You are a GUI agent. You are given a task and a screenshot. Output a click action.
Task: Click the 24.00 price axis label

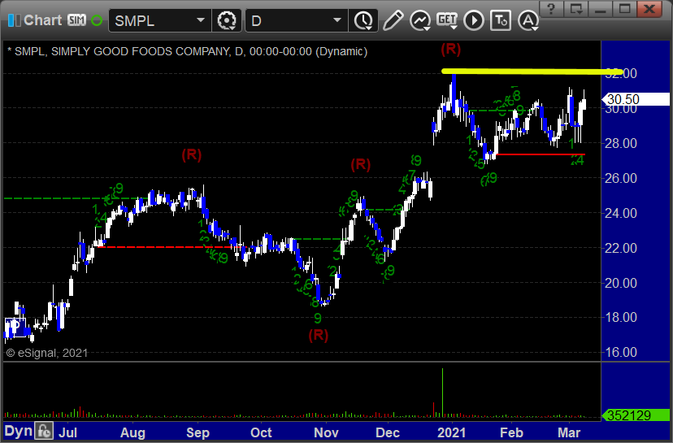621,213
